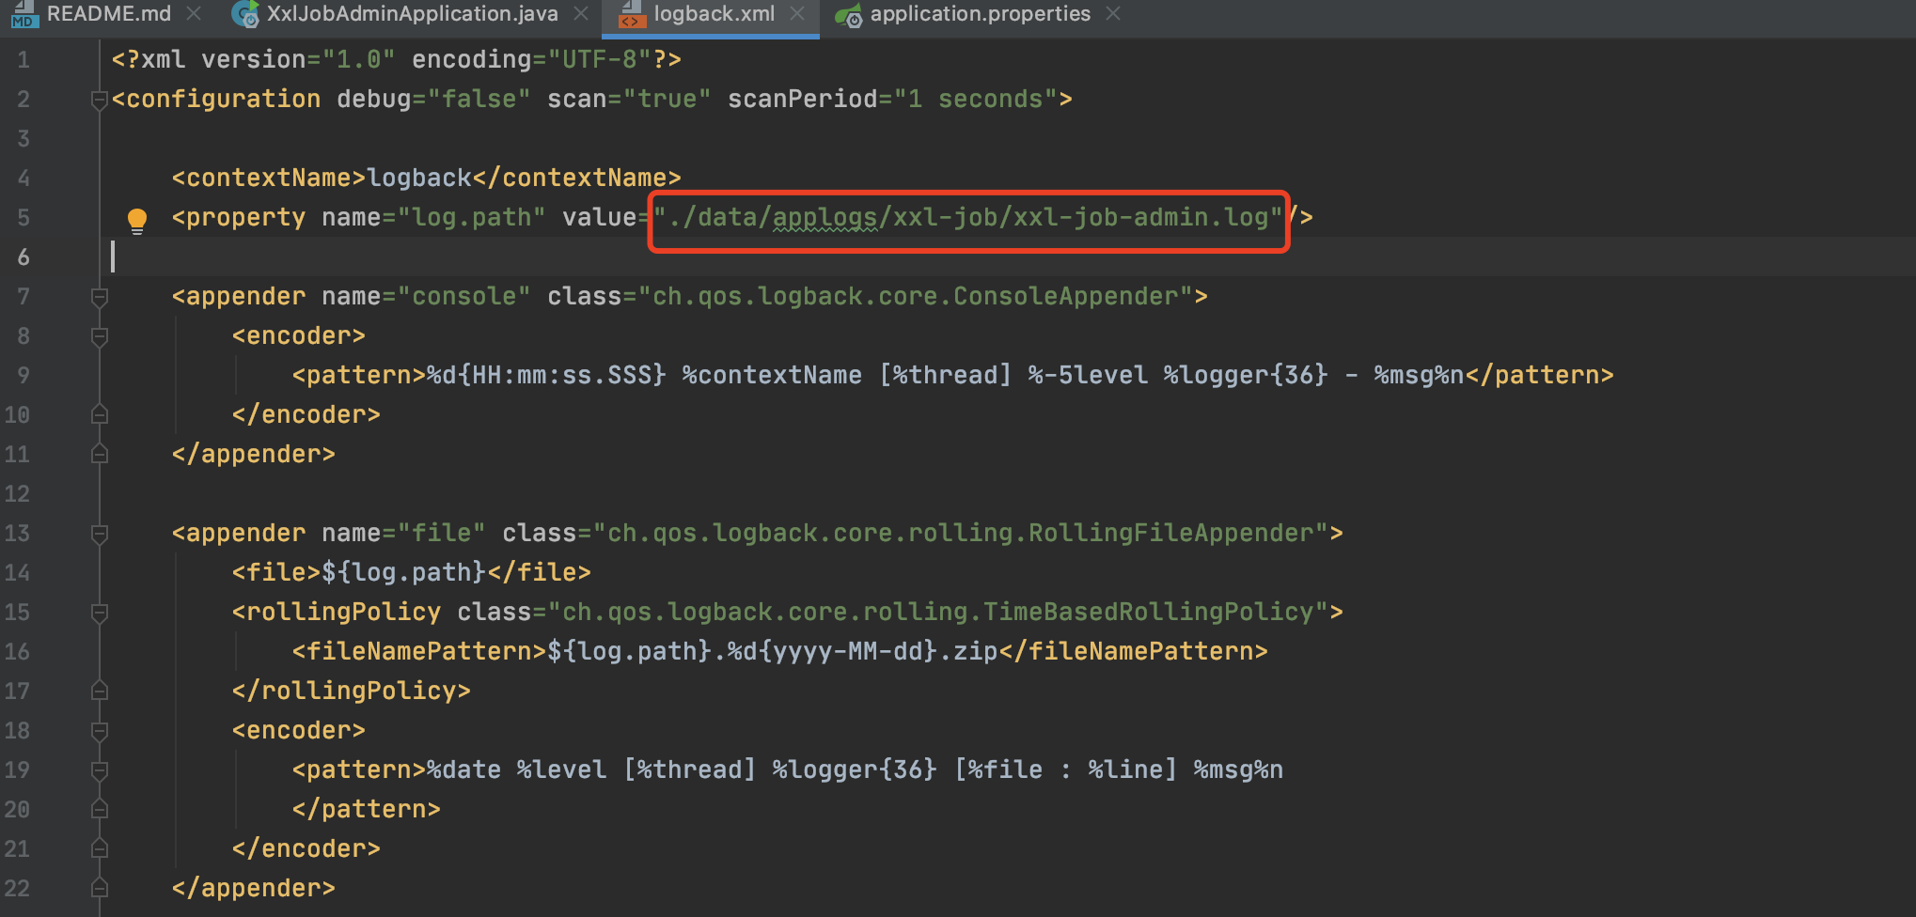This screenshot has height=917, width=1916.
Task: Click the RollingFileAppender class value
Action: (x=961, y=534)
